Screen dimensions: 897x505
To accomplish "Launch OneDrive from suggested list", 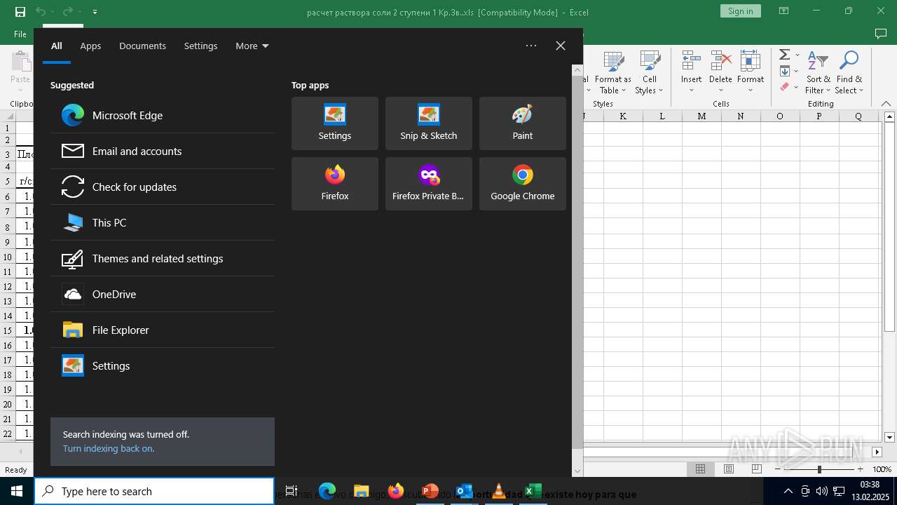I will point(163,294).
